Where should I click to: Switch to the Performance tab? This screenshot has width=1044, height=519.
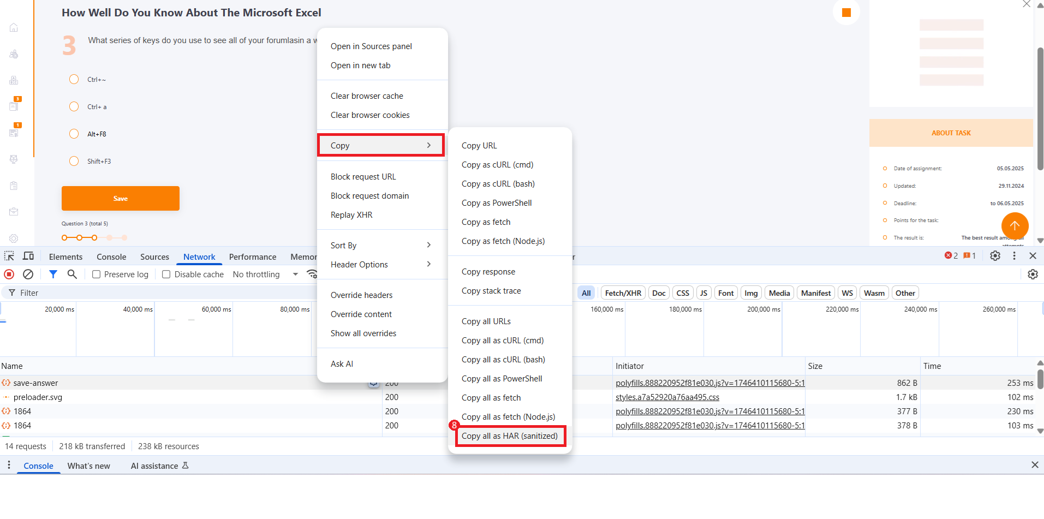(x=253, y=256)
